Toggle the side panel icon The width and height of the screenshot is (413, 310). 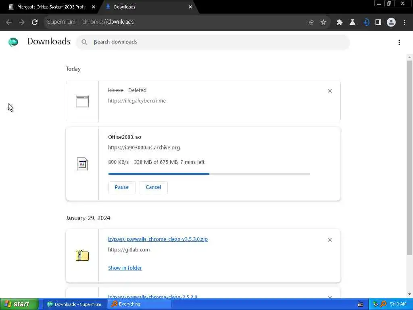point(378,23)
